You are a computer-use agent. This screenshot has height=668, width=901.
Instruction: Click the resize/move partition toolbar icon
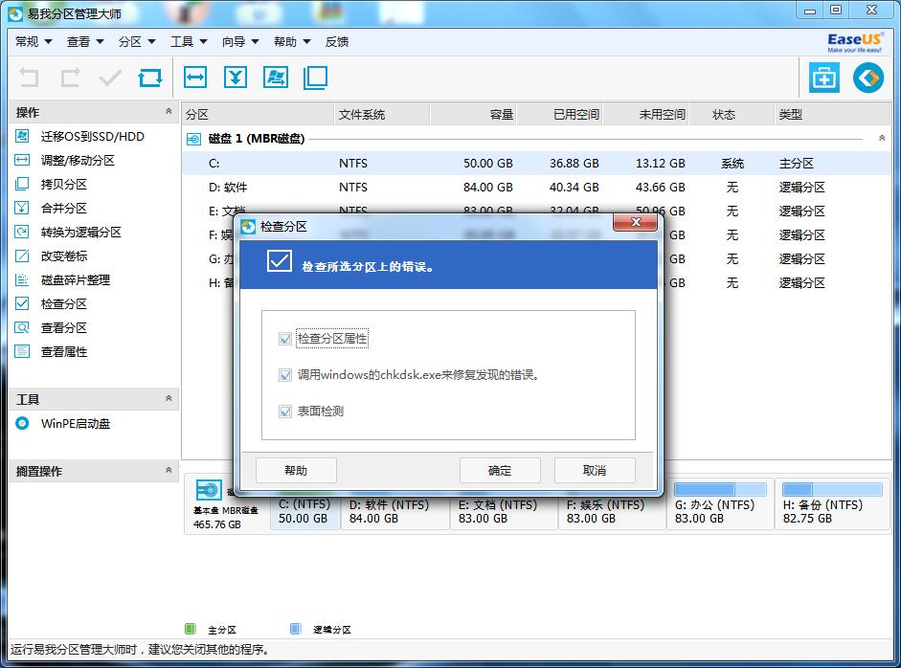[x=195, y=77]
